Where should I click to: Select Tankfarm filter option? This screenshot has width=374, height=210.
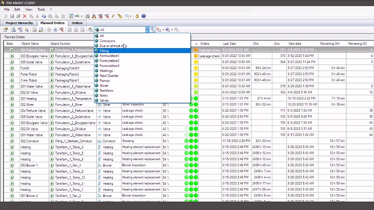pyautogui.click(x=143, y=91)
